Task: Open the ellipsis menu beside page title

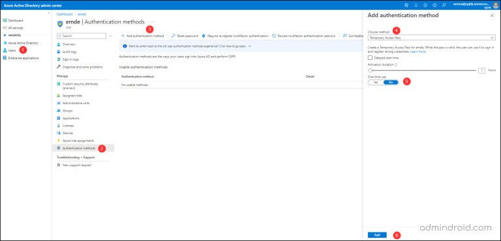Action: (152, 21)
